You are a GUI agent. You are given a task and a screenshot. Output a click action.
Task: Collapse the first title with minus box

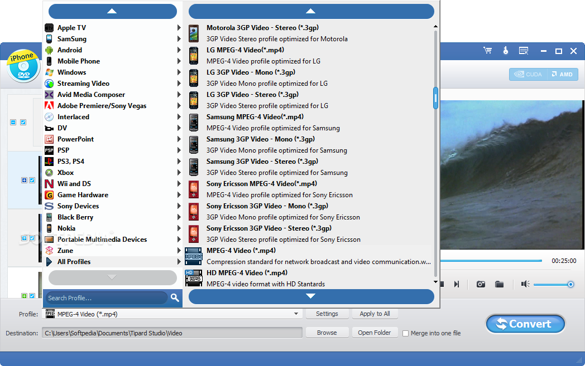click(x=13, y=122)
